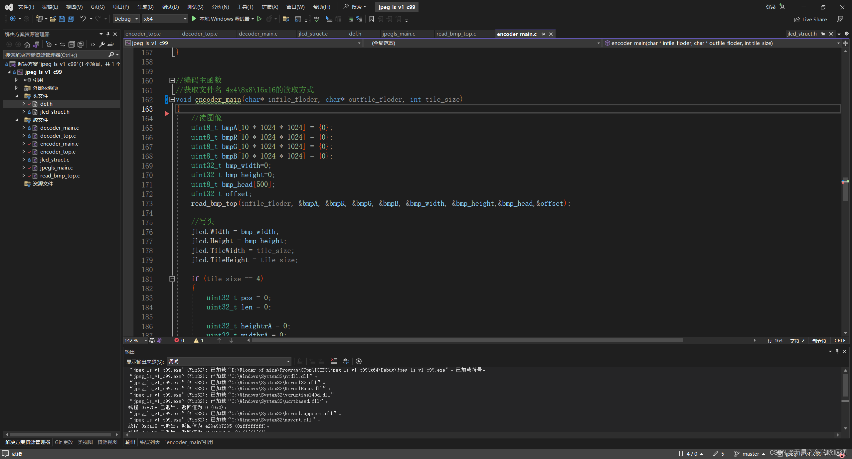The image size is (852, 459).
Task: Click the Clear All output icon
Action: pos(334,361)
